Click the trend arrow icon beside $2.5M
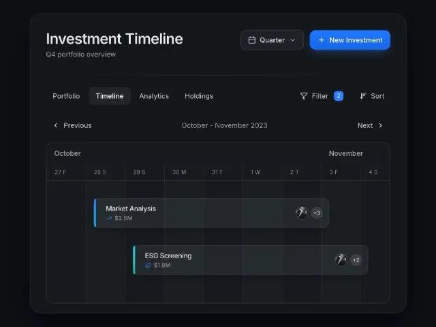The width and height of the screenshot is (436, 327). (x=109, y=218)
